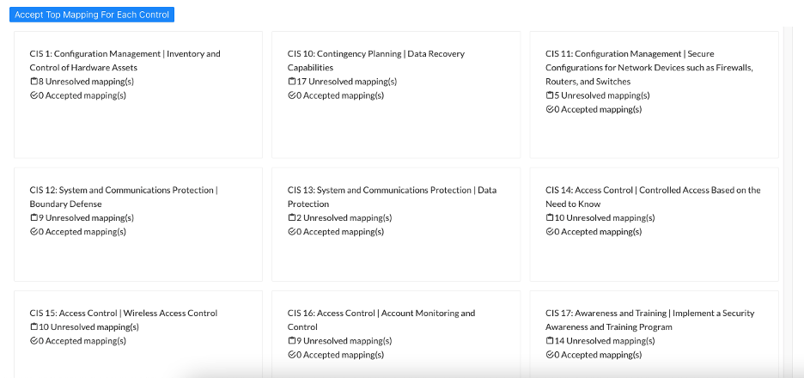Click the accepted checkmark icon in CIS 10 card
This screenshot has width=804, height=378.
pyautogui.click(x=292, y=95)
